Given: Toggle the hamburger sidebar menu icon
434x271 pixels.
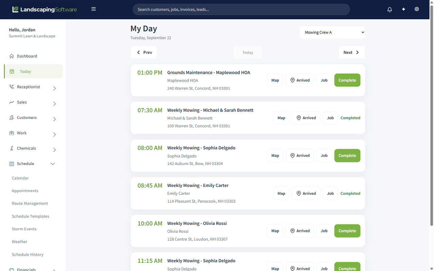Looking at the screenshot, I should pyautogui.click(x=94, y=9).
